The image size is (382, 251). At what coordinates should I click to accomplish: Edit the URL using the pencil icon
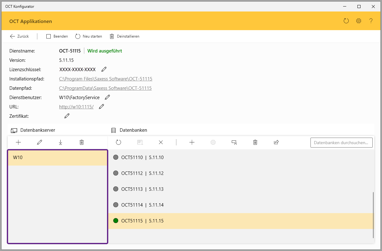point(101,107)
